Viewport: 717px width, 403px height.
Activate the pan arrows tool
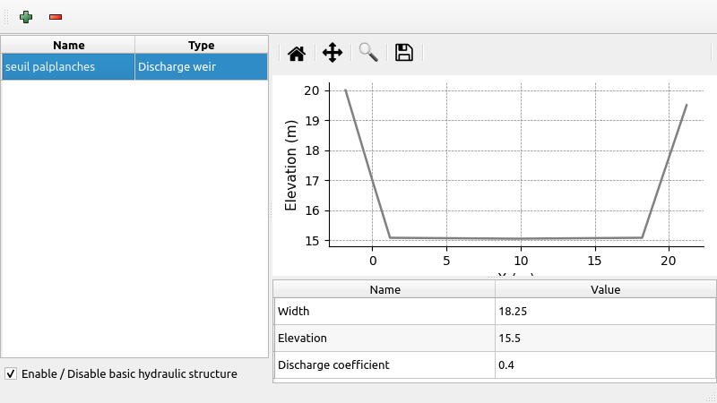coord(333,53)
